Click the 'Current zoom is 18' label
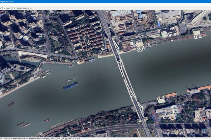211x140 pixels. pos(24,8)
